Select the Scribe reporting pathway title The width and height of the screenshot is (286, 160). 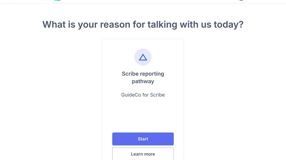143,77
